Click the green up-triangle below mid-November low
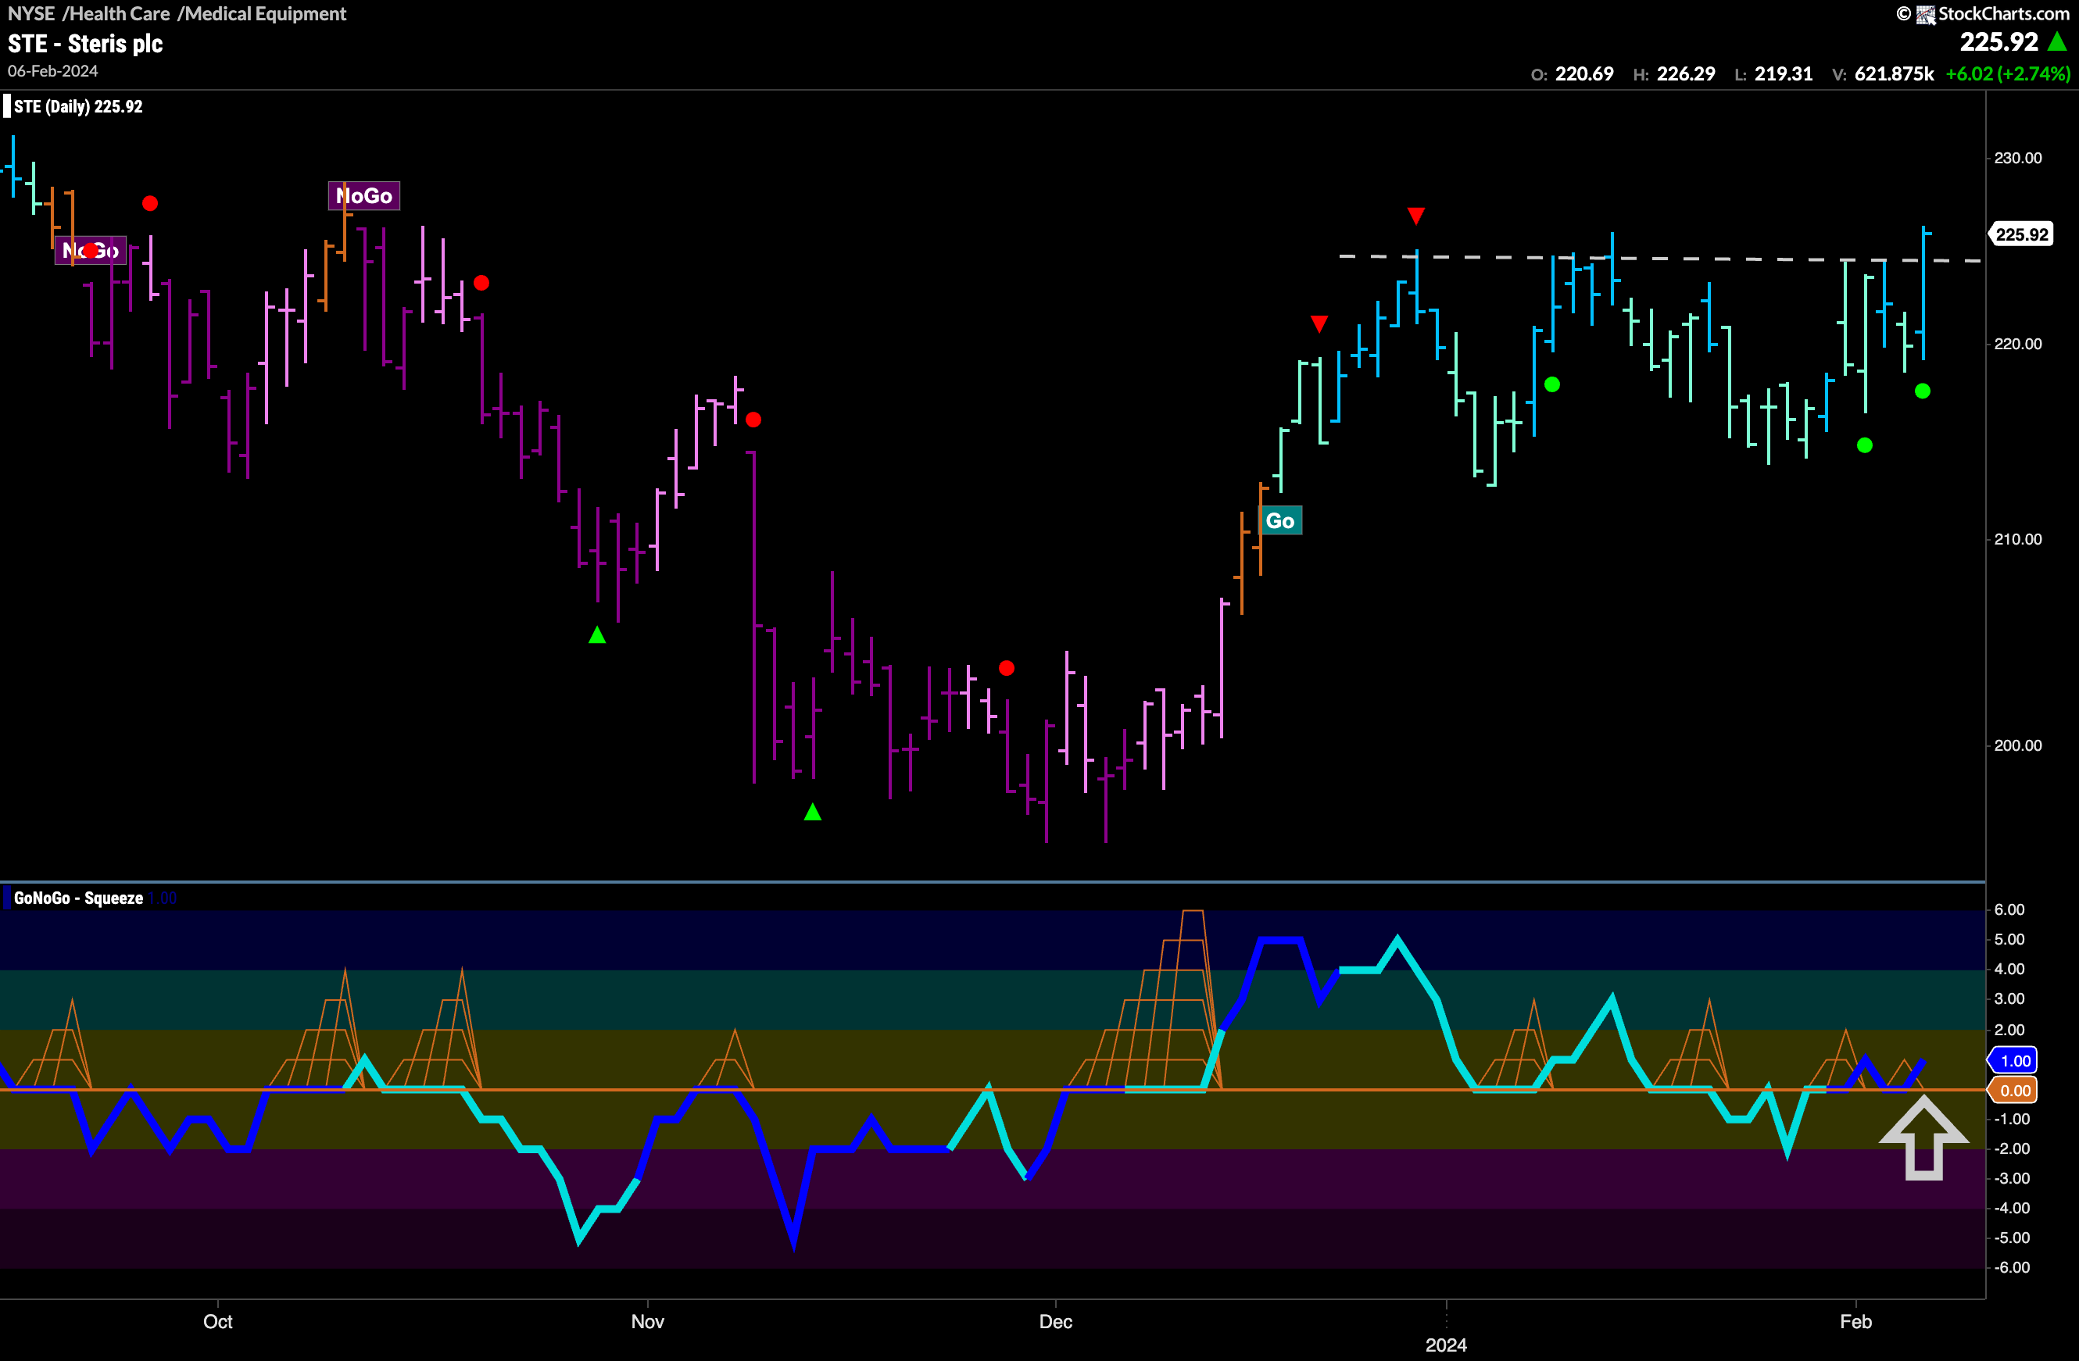This screenshot has width=2079, height=1361. (812, 812)
